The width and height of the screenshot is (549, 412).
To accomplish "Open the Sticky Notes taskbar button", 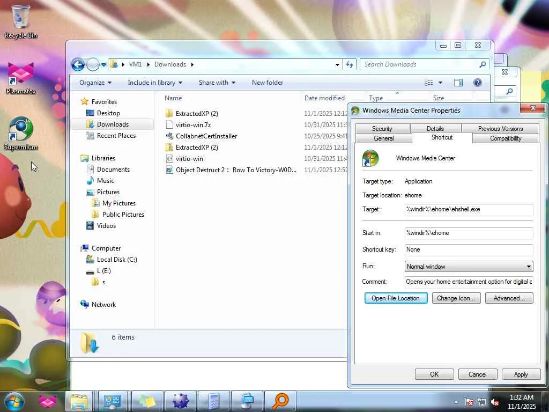I will click(147, 401).
